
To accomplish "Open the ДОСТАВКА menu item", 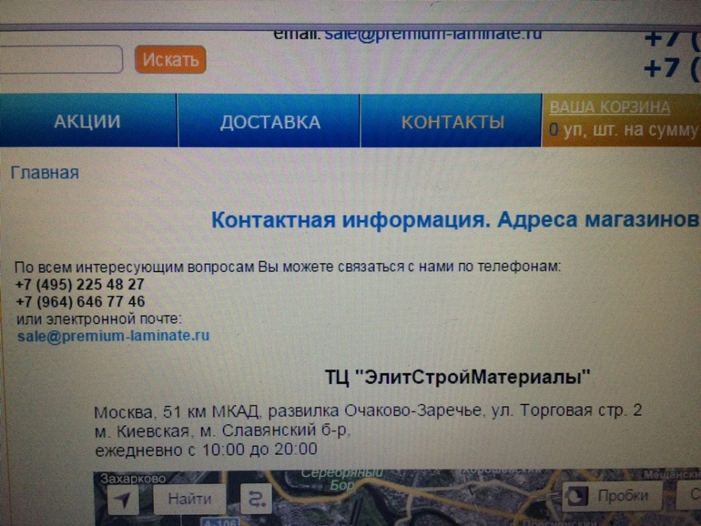I will point(269,122).
